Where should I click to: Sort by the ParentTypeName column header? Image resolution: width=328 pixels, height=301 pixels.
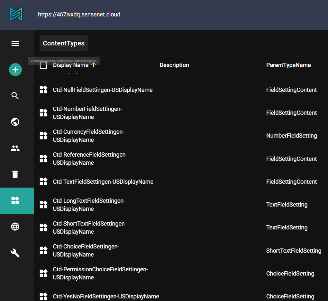[288, 65]
